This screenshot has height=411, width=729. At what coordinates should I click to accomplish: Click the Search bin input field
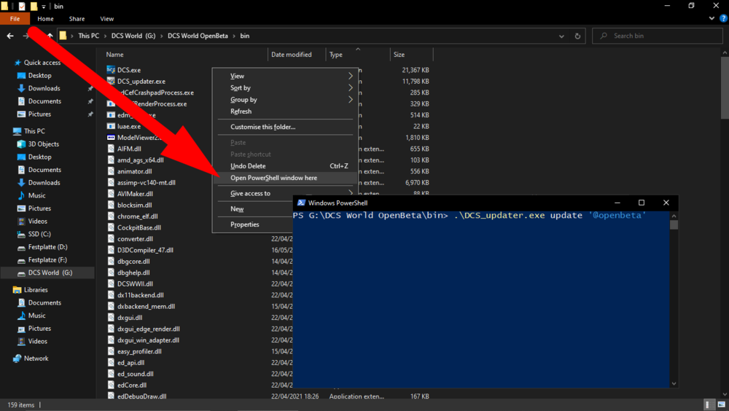(x=657, y=36)
